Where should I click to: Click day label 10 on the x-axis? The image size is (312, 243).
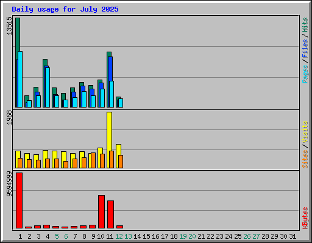101,236
